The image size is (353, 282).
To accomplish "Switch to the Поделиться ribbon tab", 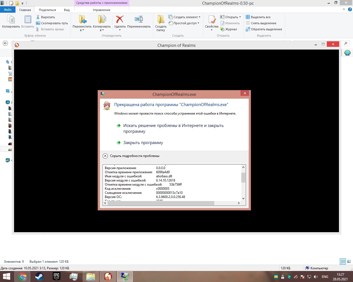I will pyautogui.click(x=47, y=10).
